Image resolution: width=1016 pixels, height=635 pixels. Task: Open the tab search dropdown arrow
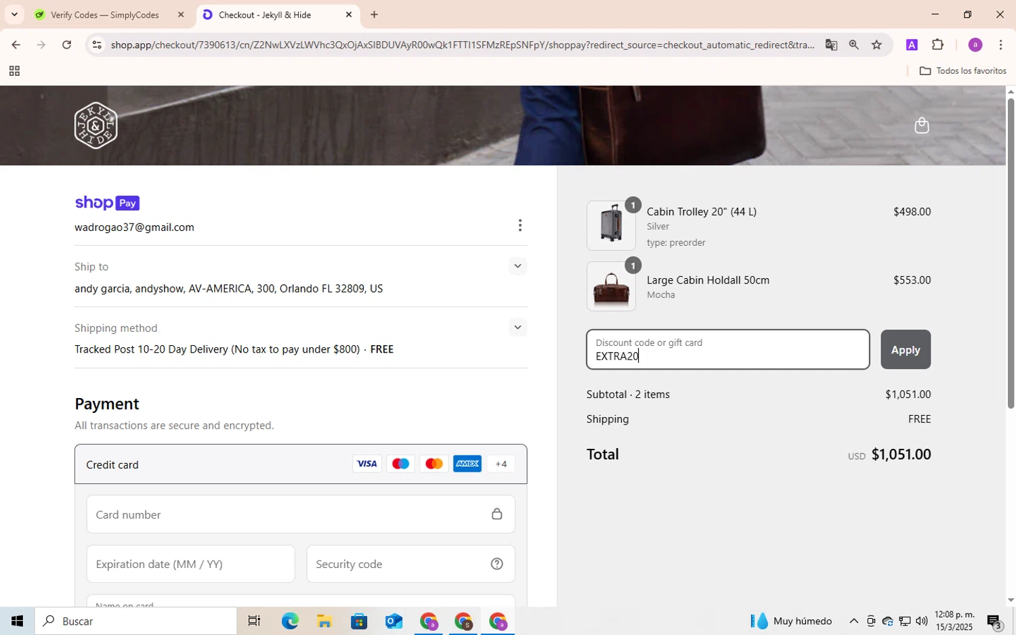(x=14, y=14)
